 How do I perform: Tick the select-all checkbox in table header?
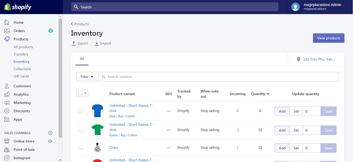tap(80, 93)
